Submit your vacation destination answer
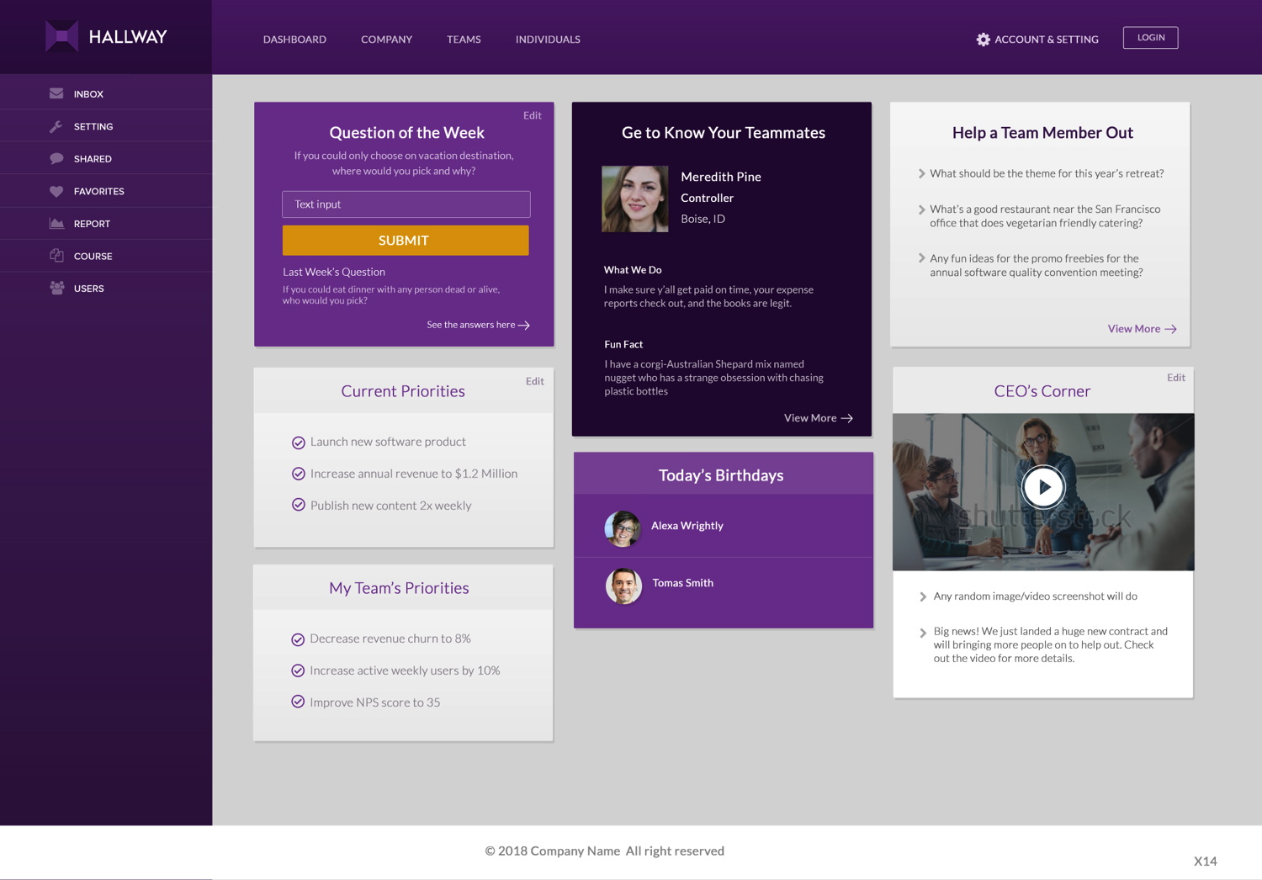 click(406, 240)
